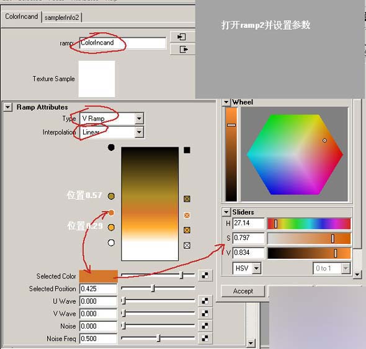Screen dimensions: 366x349
Task: Click the vertical brightness bar beside wheel
Action: (231, 154)
